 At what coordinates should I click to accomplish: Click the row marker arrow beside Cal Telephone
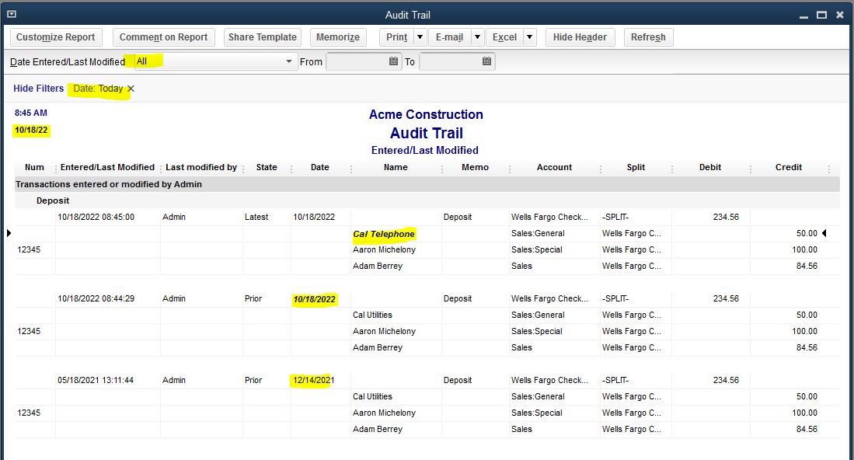pos(7,232)
